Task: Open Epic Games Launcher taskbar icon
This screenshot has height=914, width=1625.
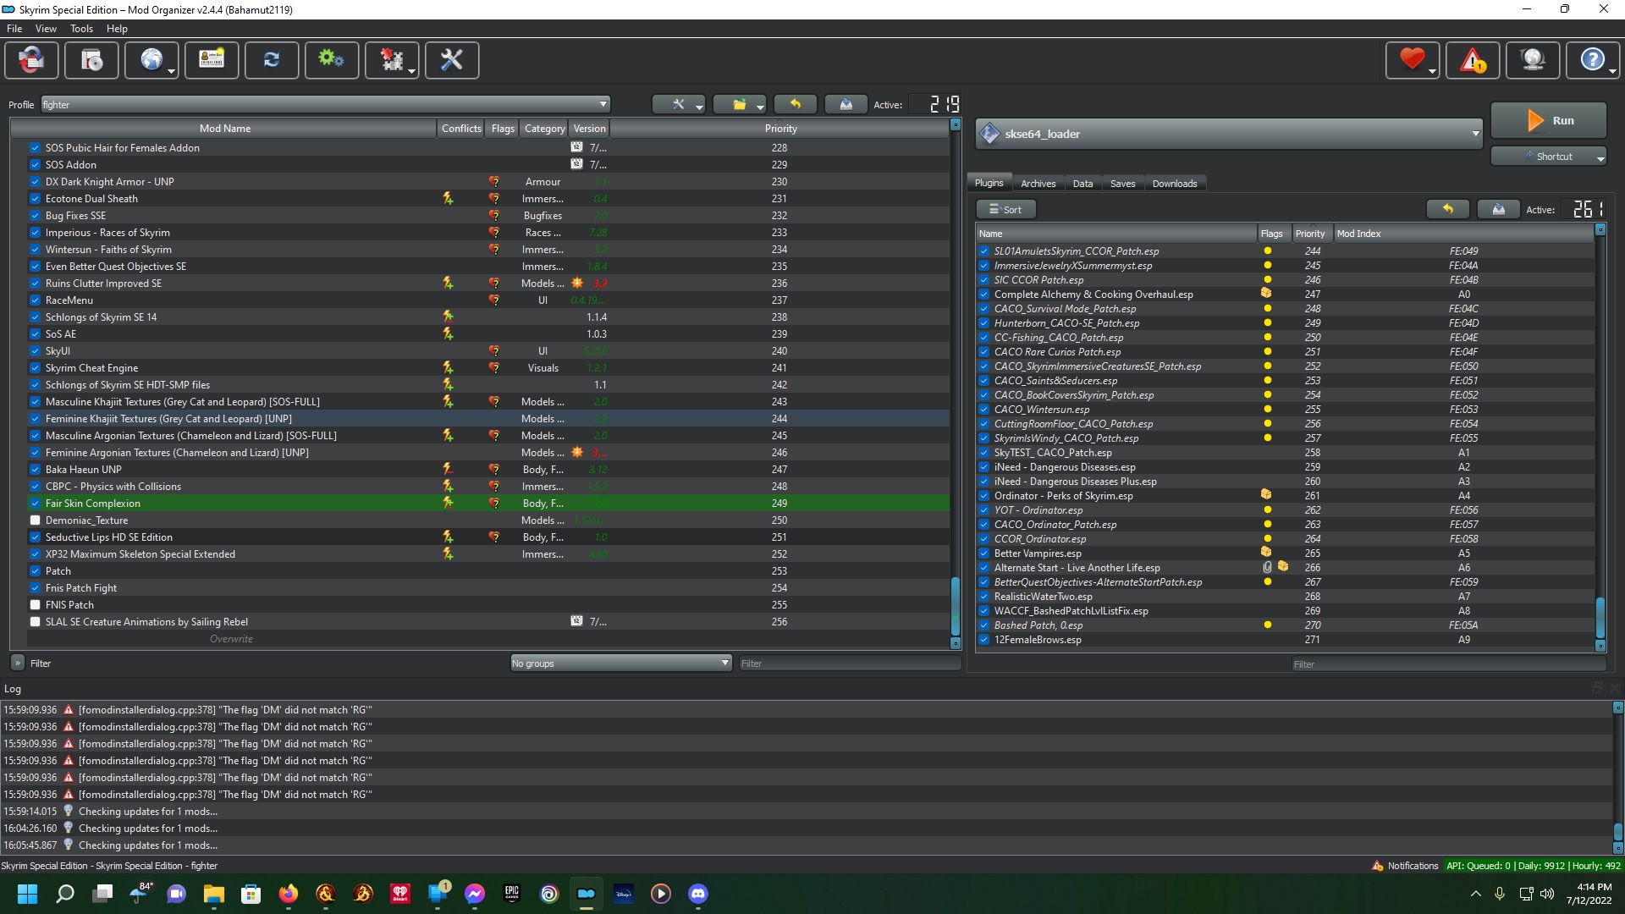Action: click(512, 894)
